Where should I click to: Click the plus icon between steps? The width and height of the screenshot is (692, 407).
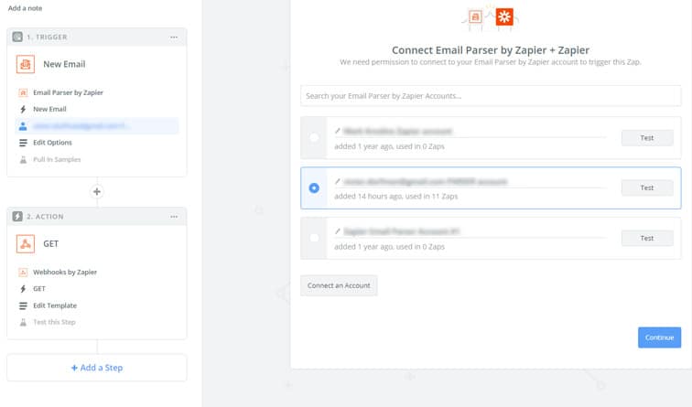(x=97, y=192)
